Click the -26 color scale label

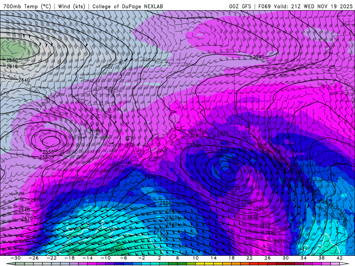(x=34, y=258)
